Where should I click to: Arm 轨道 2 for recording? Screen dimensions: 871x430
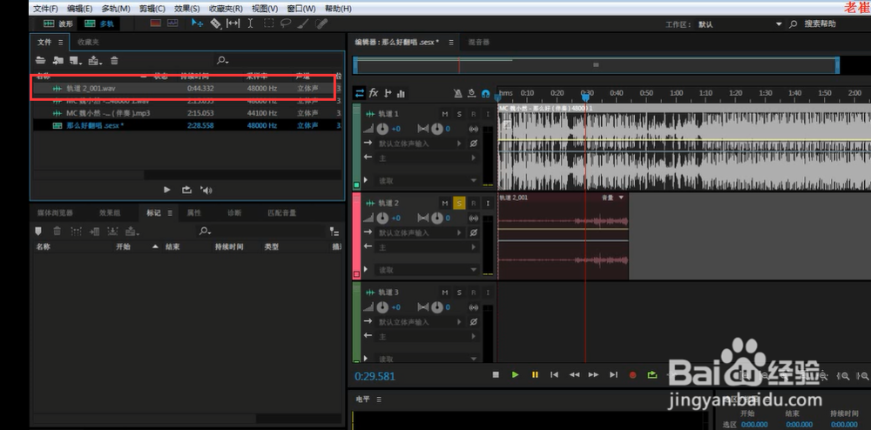click(473, 203)
